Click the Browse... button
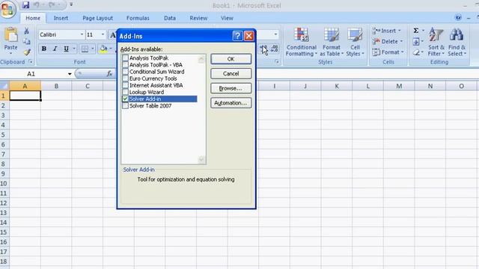479x269 pixels. point(231,88)
